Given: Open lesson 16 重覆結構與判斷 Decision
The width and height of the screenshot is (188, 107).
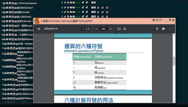Looking at the screenshot, I should [x=25, y=79].
